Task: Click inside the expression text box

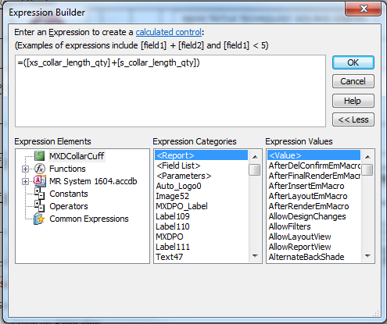Action: click(170, 91)
